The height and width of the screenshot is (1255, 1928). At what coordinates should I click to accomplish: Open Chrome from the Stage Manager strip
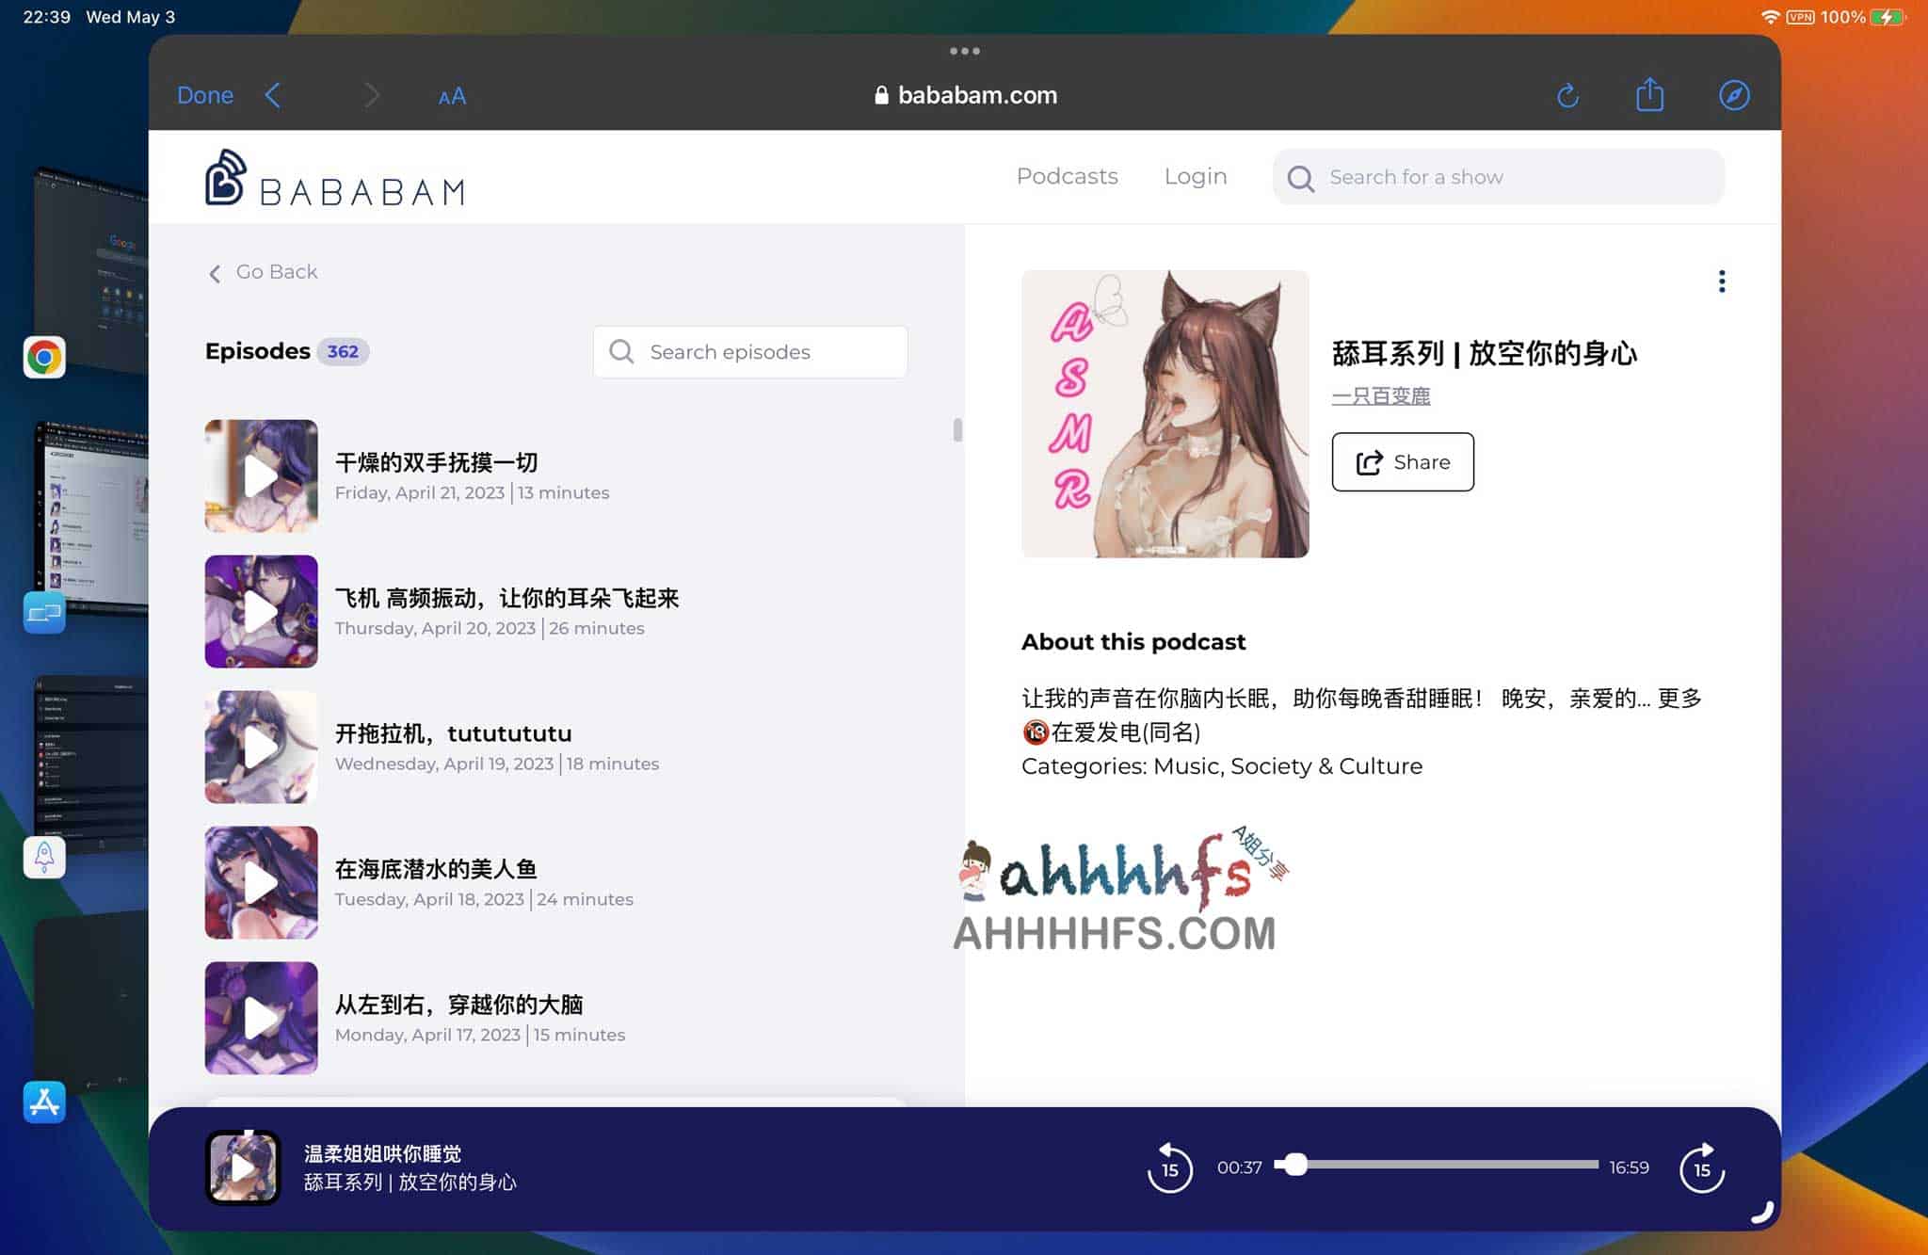[44, 358]
